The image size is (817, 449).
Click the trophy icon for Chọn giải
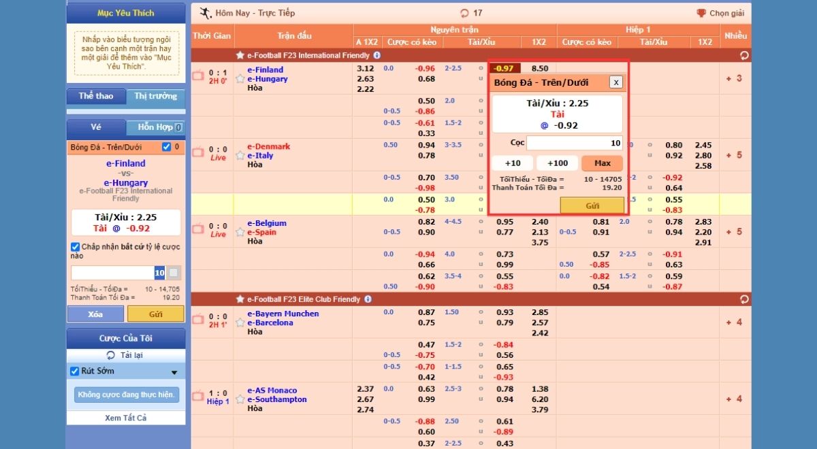(701, 13)
